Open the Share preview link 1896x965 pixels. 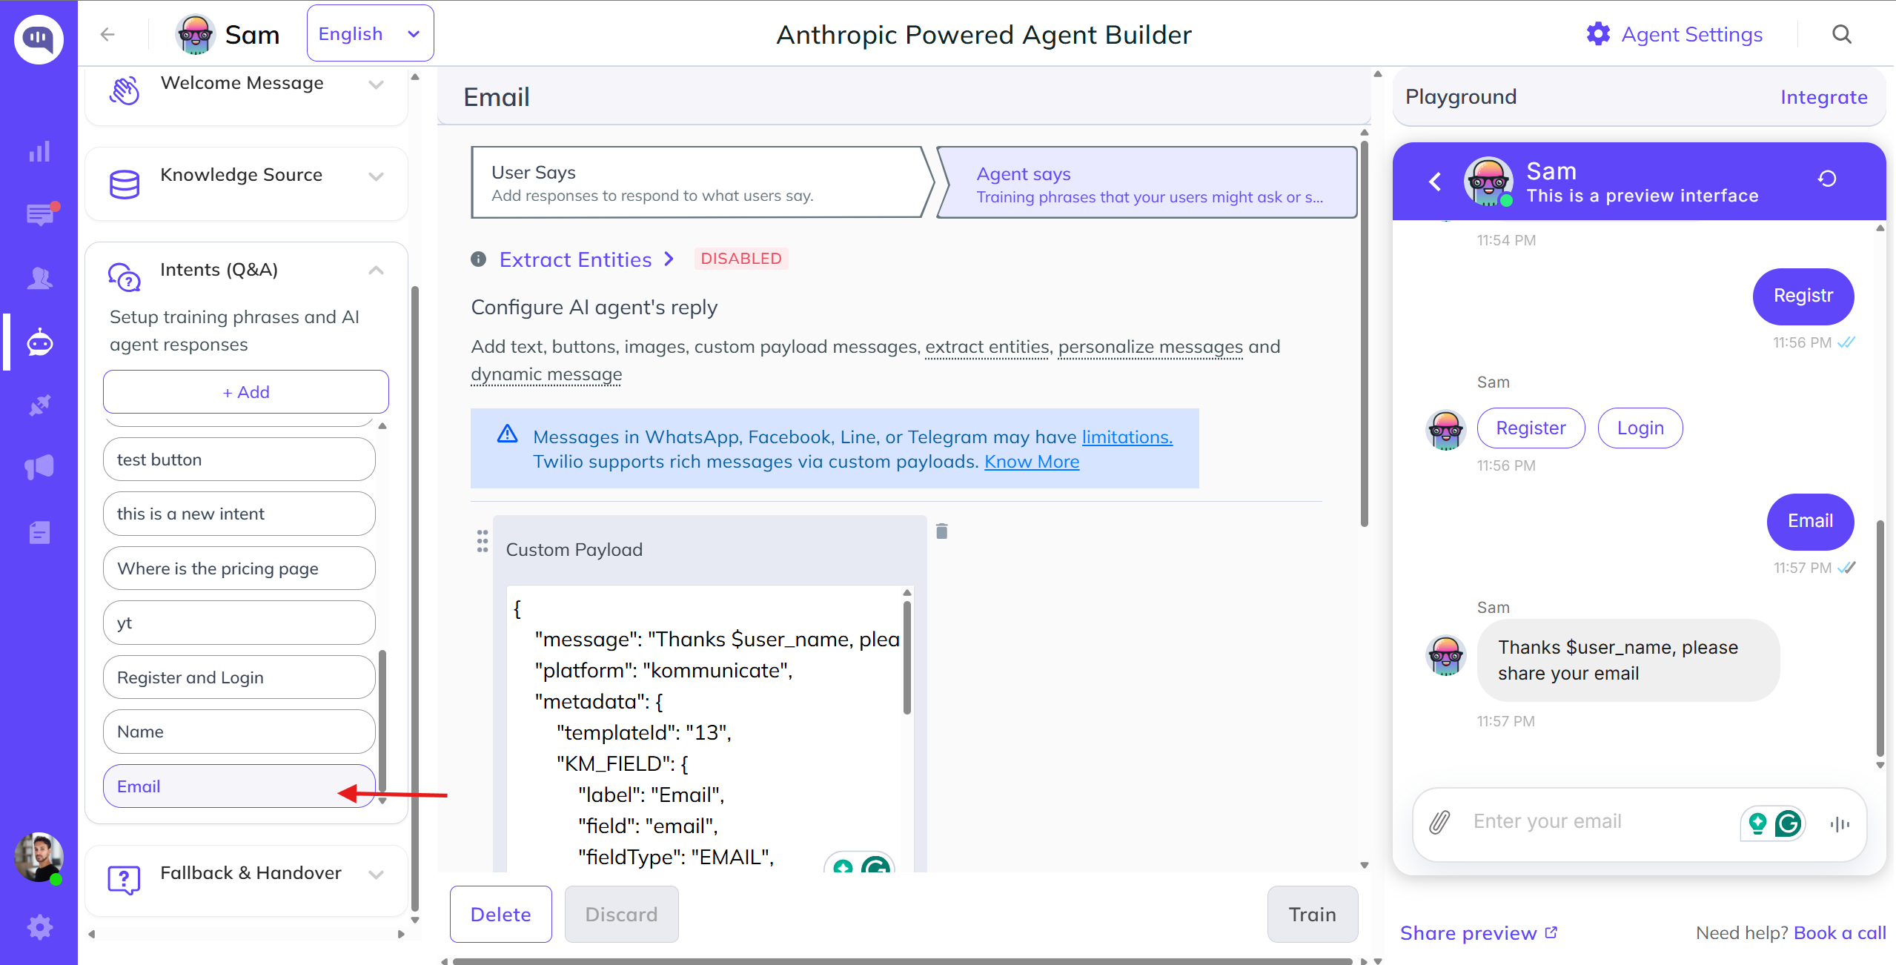[1479, 932]
